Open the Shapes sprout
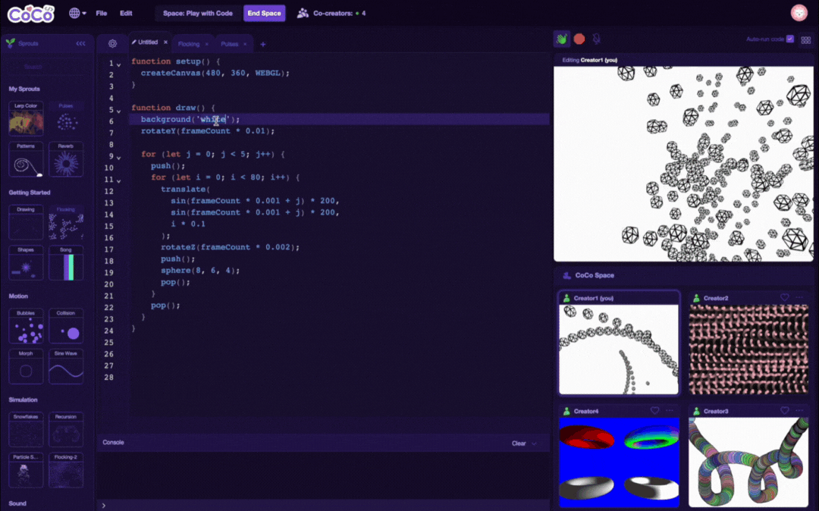 (x=26, y=263)
